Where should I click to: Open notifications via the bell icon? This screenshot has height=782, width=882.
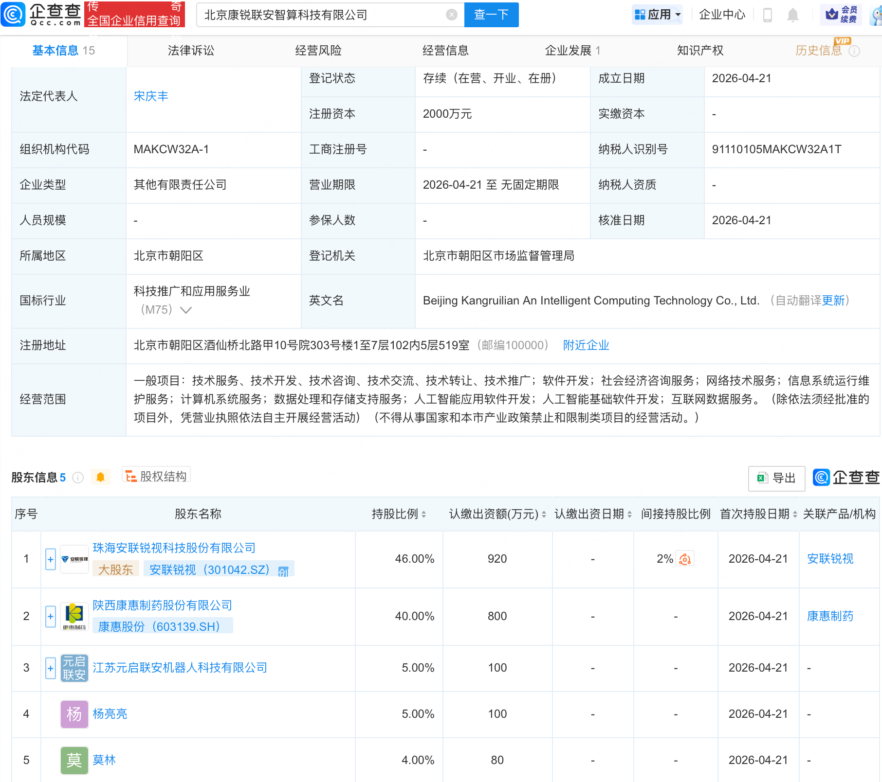pos(792,15)
